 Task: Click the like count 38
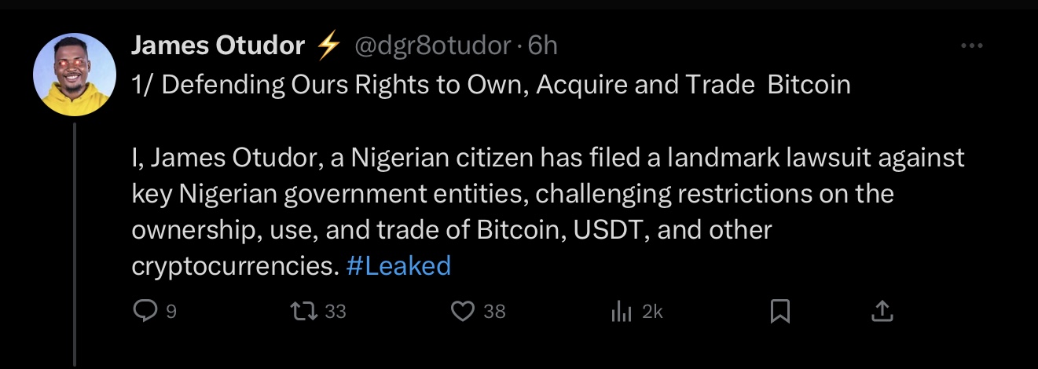tap(494, 312)
